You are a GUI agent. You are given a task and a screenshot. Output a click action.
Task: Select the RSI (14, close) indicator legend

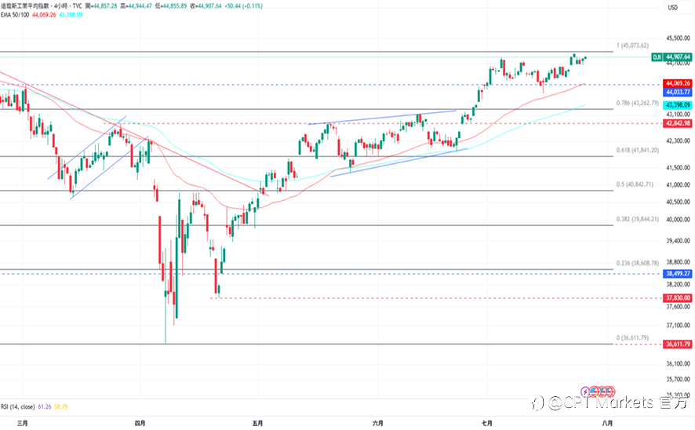(18, 406)
